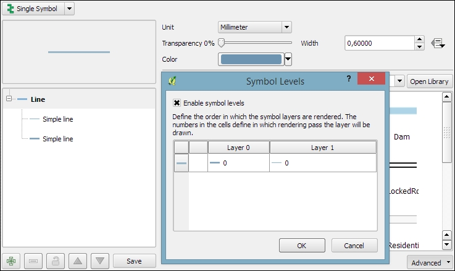Image resolution: width=455 pixels, height=271 pixels.
Task: Select the Dam style in symbol library
Action: pos(402,136)
